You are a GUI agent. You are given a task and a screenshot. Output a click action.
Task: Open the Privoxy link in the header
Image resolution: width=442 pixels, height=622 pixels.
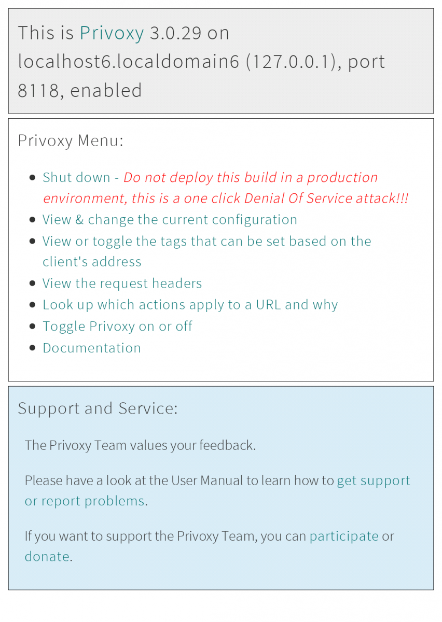click(x=112, y=33)
